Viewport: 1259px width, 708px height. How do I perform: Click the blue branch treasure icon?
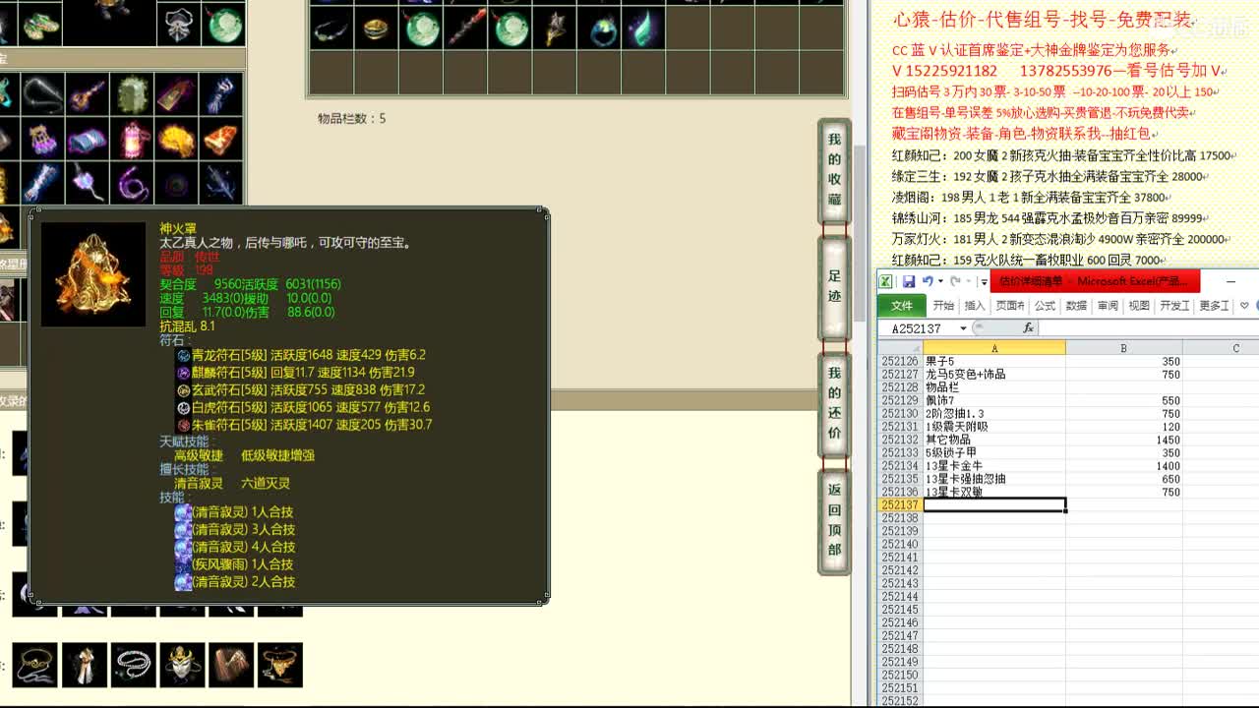click(x=221, y=184)
